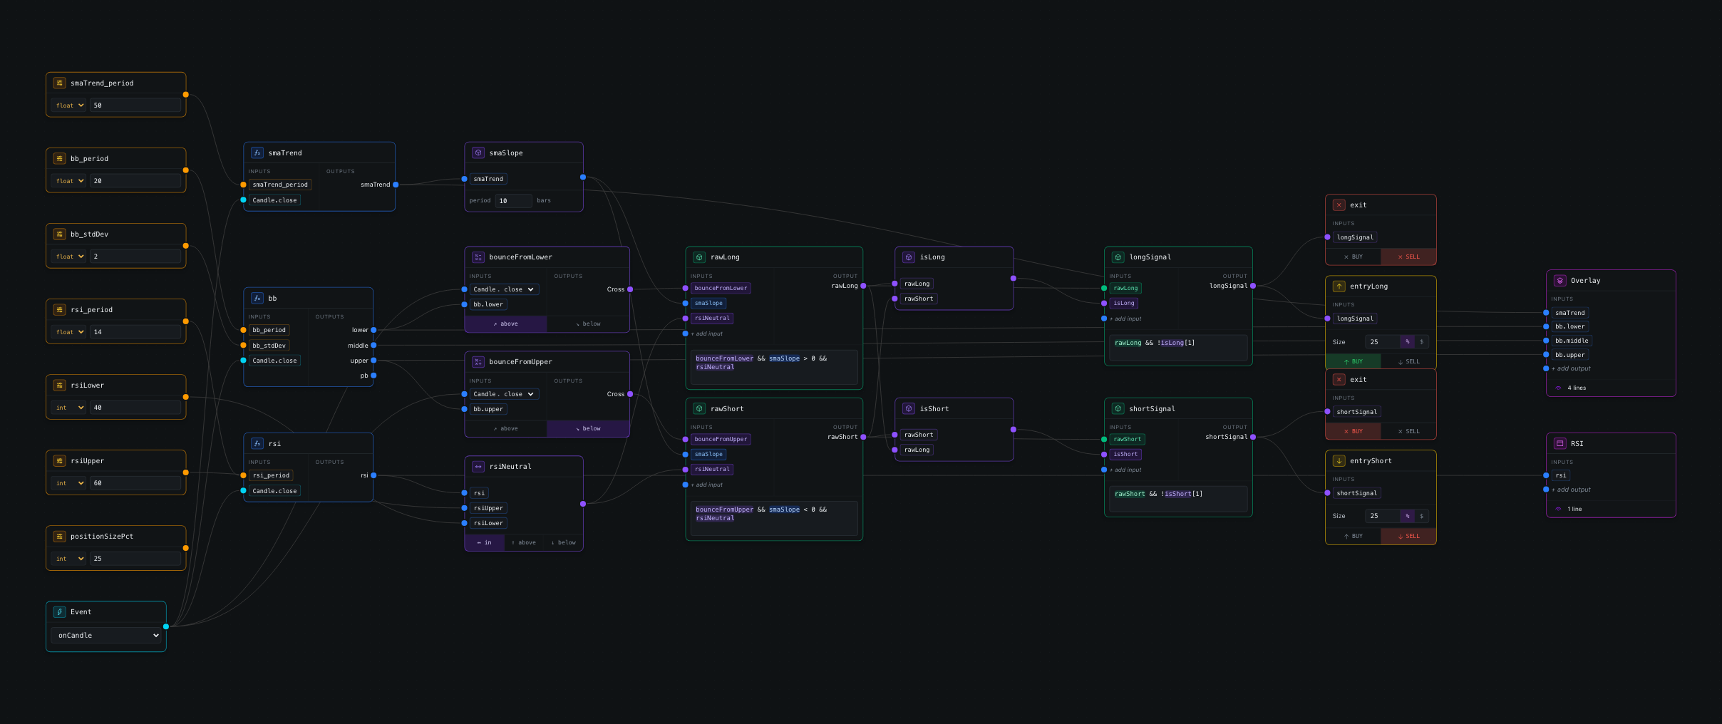
Task: Click the rsi_period parameter node icon
Action: [x=60, y=310]
